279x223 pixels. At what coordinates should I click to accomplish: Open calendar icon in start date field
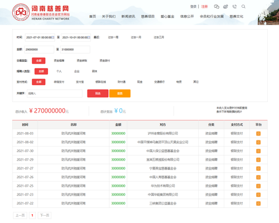[x=53, y=37]
